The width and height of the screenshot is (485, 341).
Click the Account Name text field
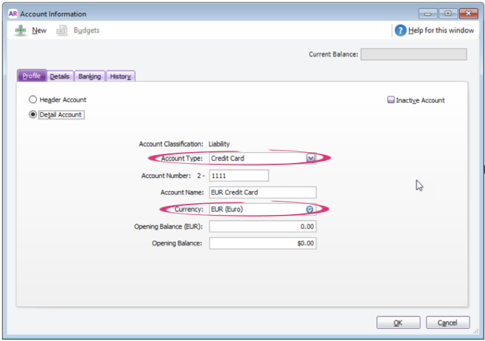(262, 192)
